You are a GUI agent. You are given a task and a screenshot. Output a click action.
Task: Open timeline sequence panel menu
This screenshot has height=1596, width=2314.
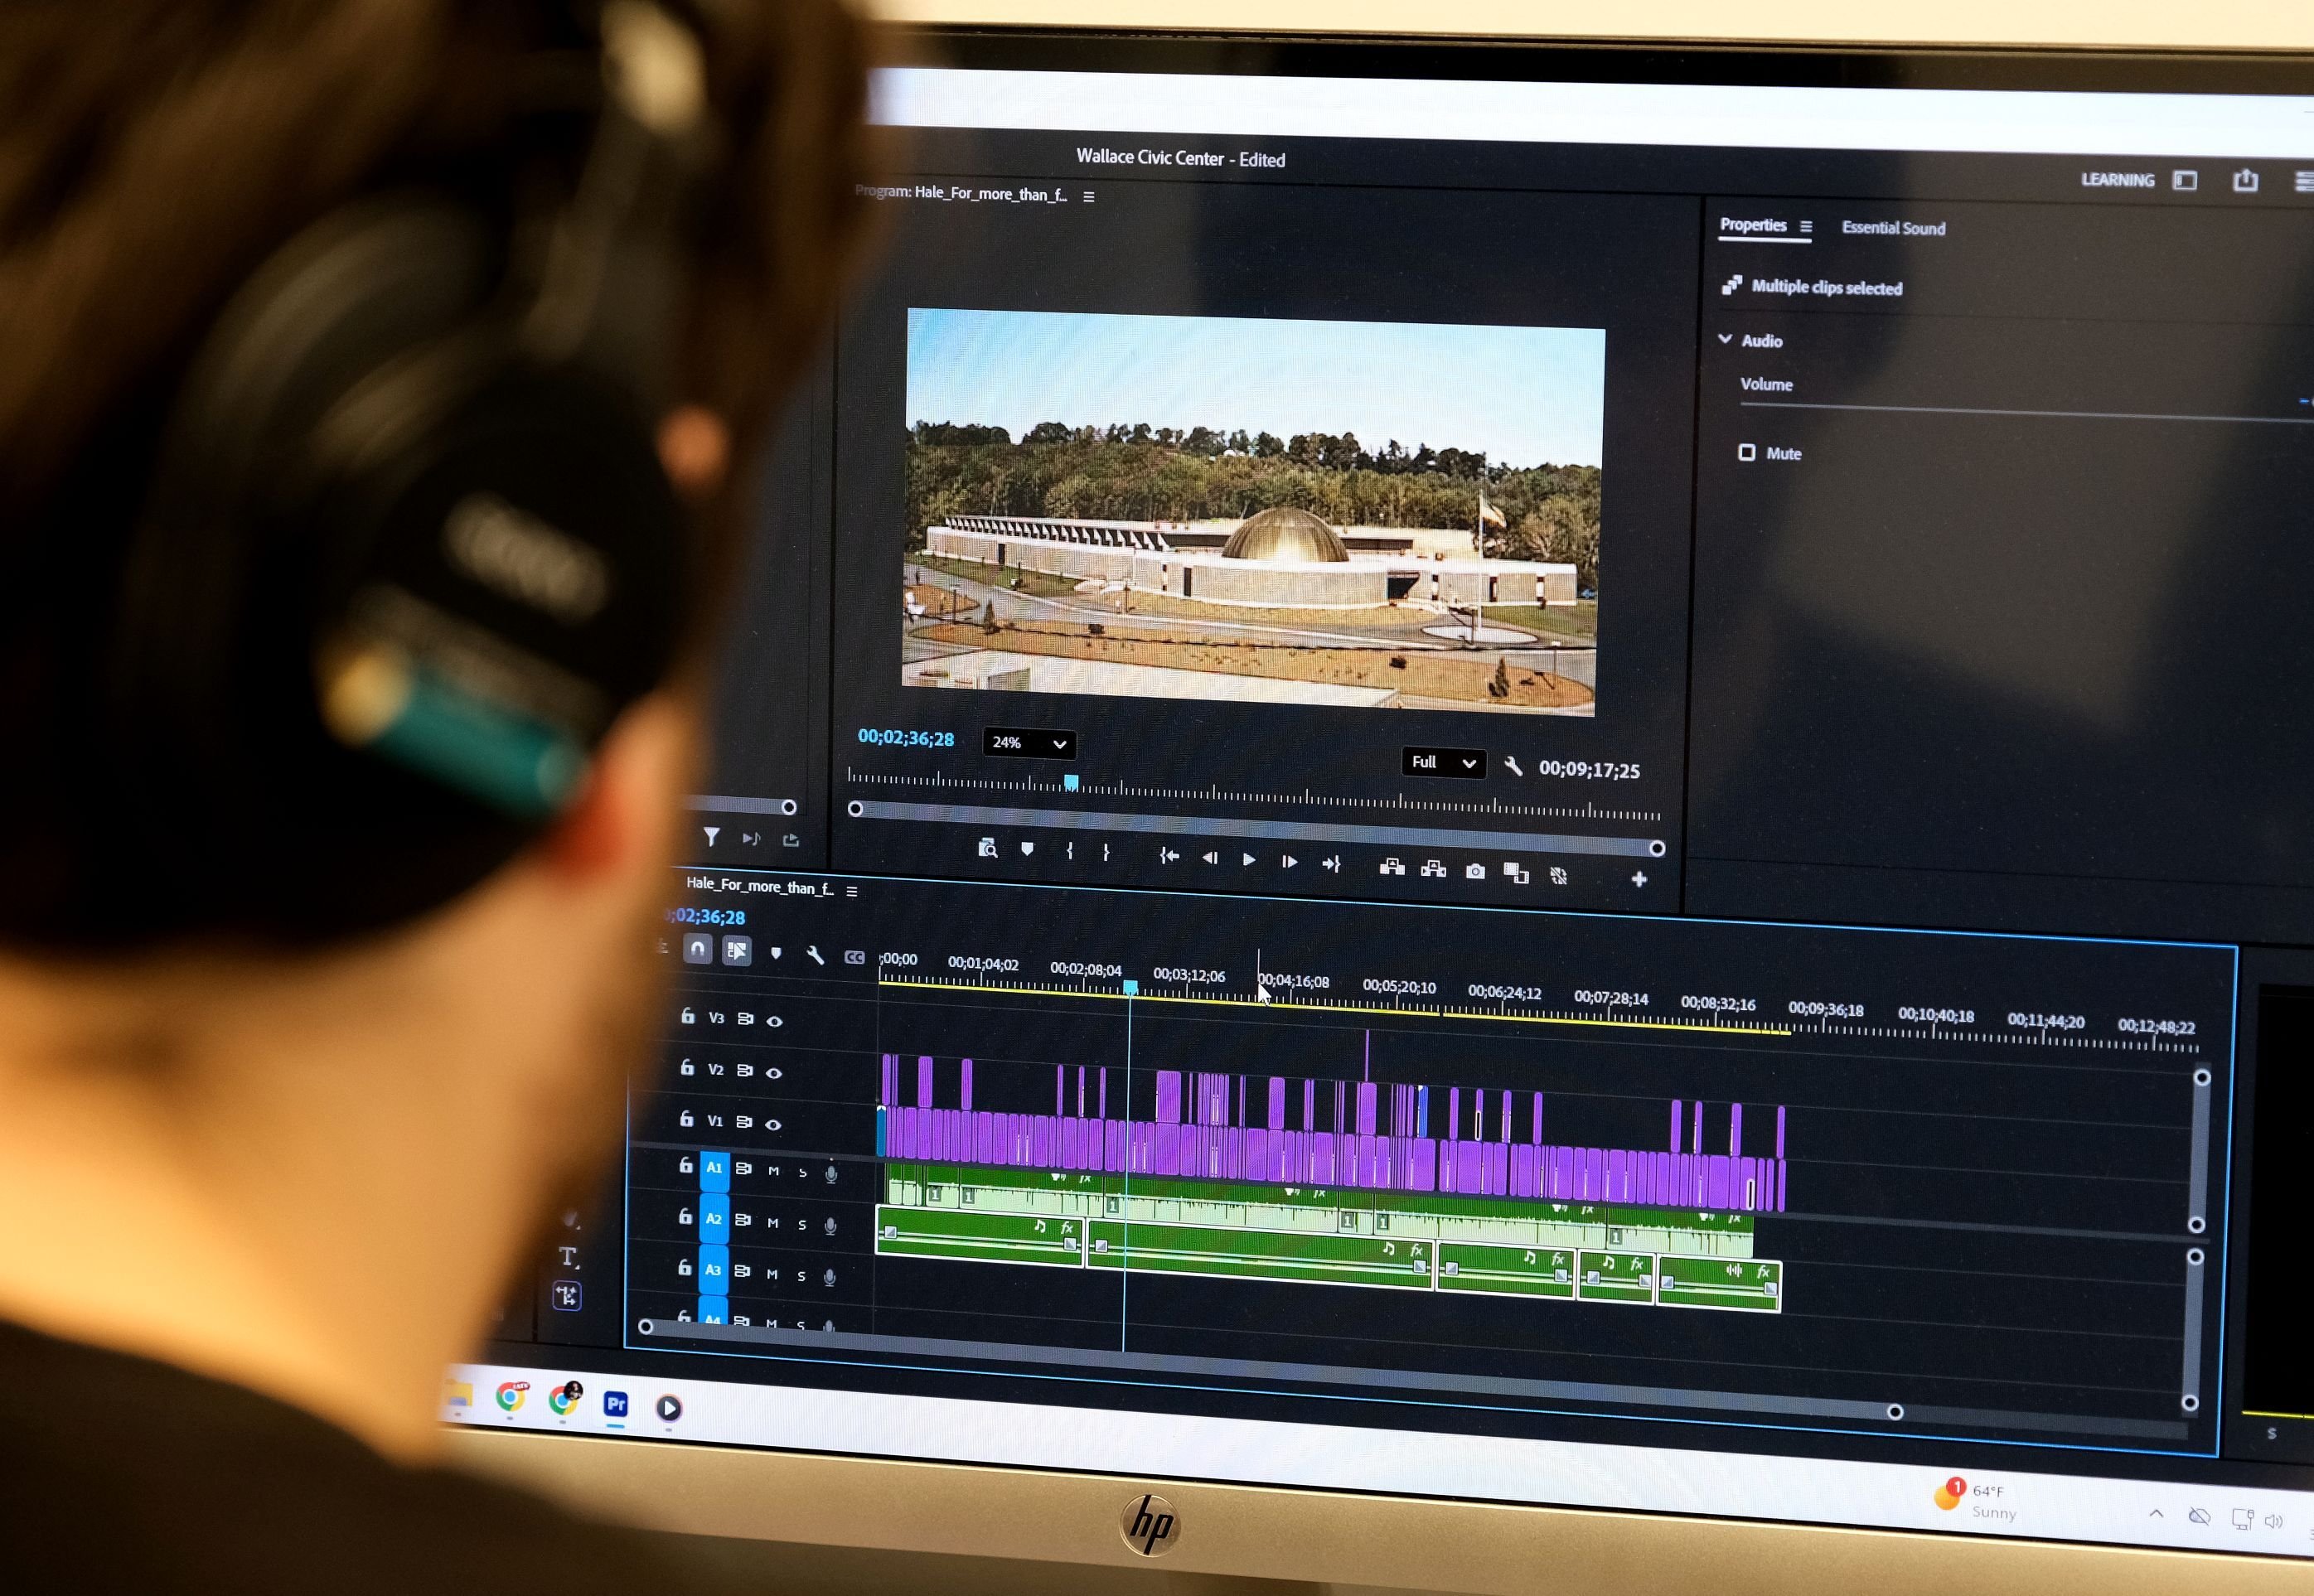852,891
